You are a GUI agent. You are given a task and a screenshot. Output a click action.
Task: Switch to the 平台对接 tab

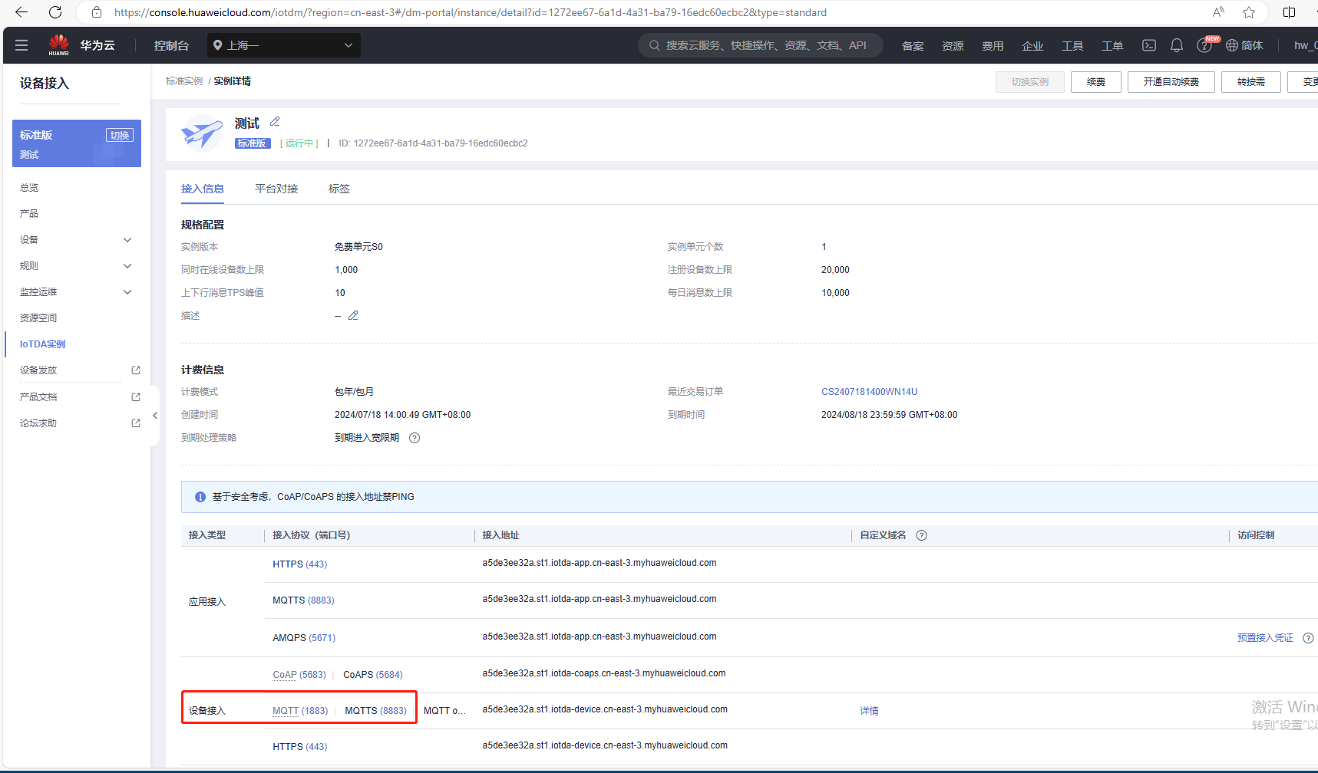(x=276, y=189)
